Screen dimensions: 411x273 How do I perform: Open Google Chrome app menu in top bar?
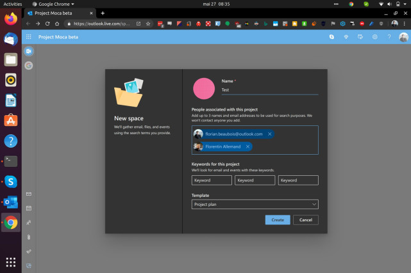53,4
